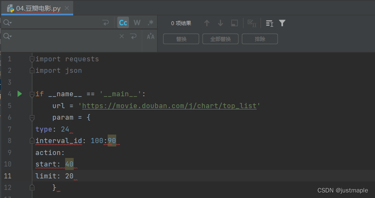Click 'import json' on line 2
Viewport: 375px width, 198px height.
(59, 71)
